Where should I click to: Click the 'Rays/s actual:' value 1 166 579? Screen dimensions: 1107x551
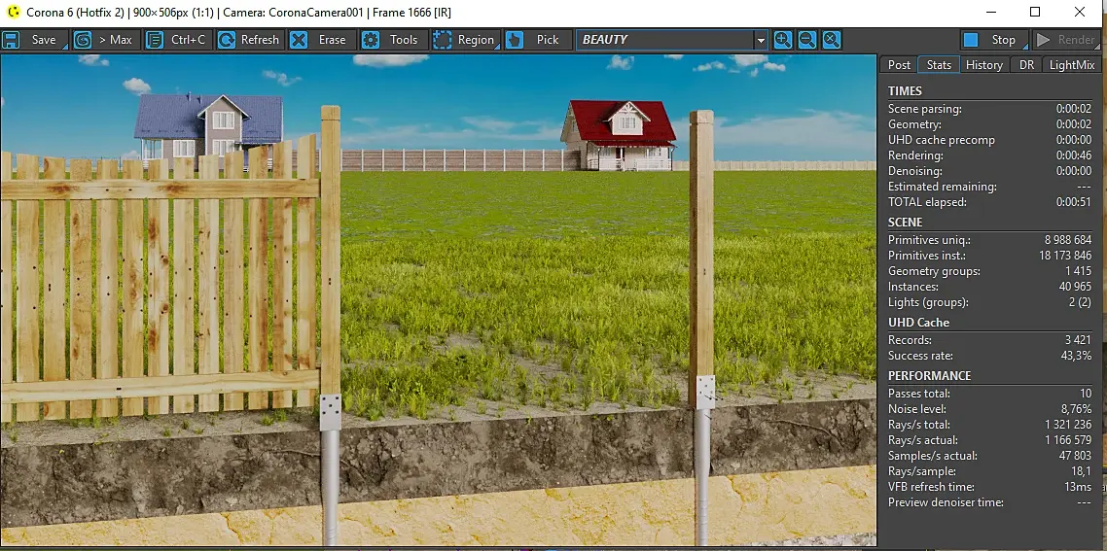pyautogui.click(x=1068, y=440)
